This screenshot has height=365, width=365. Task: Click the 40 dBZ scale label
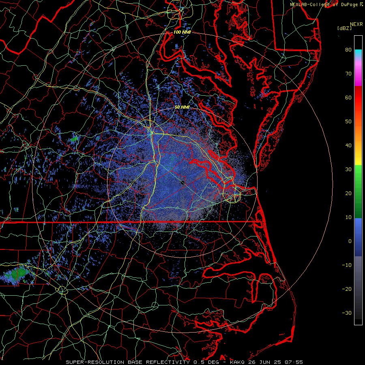(x=348, y=146)
